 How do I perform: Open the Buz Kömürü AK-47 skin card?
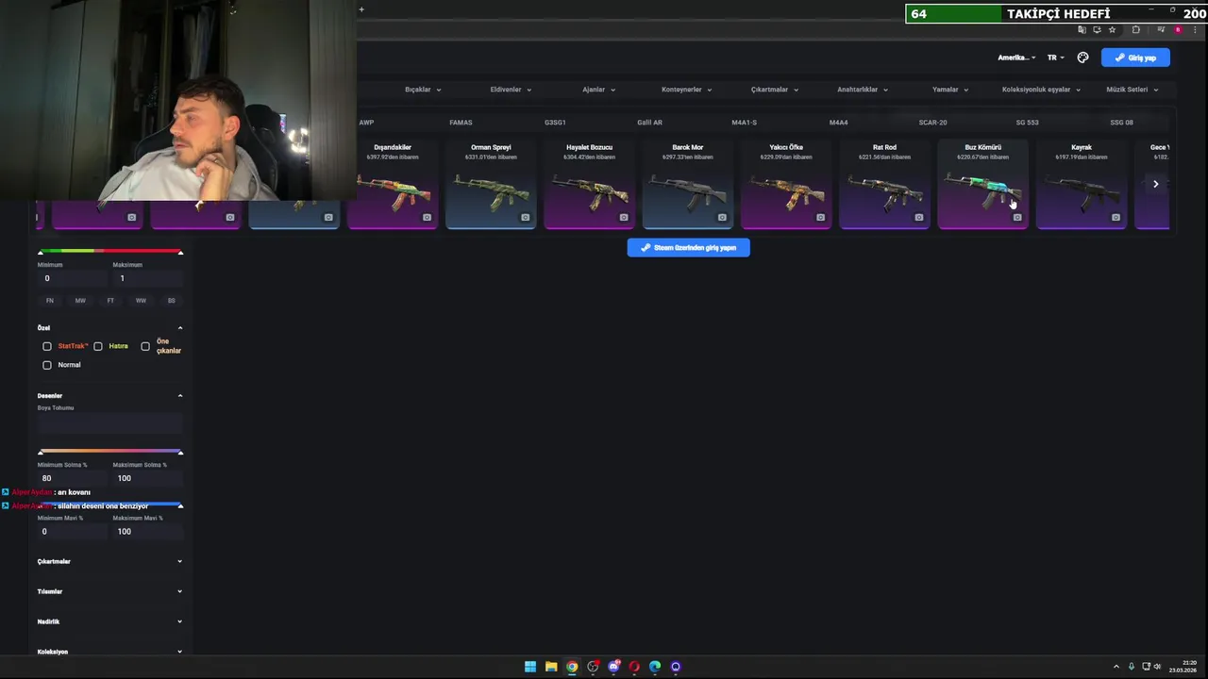[982, 185]
